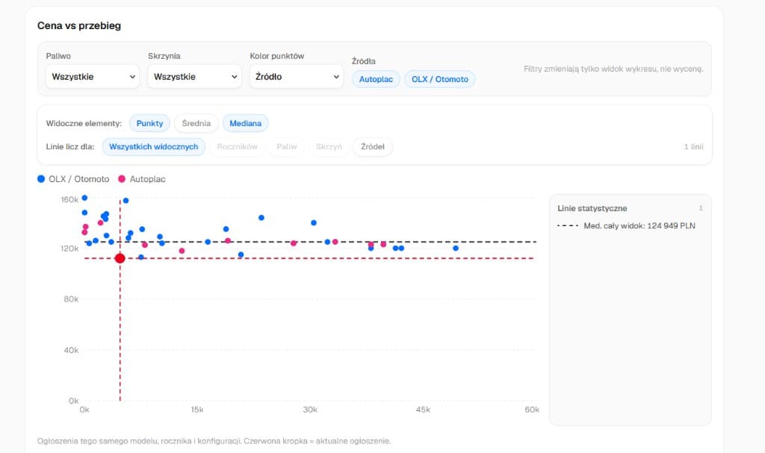
Task: Open the Kolor punktów dropdown
Action: click(296, 77)
